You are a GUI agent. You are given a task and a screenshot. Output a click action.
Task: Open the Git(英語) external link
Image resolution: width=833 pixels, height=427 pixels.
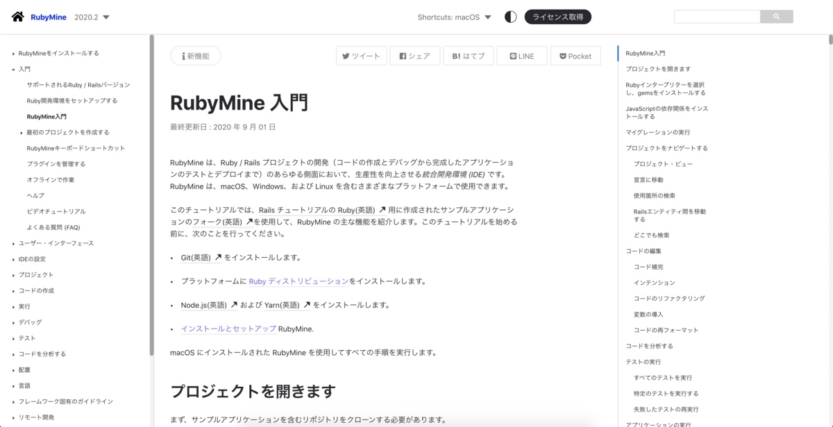(x=201, y=258)
